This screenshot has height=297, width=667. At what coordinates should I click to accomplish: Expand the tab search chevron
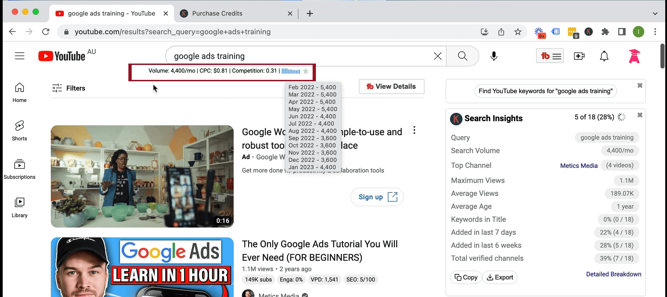(655, 14)
